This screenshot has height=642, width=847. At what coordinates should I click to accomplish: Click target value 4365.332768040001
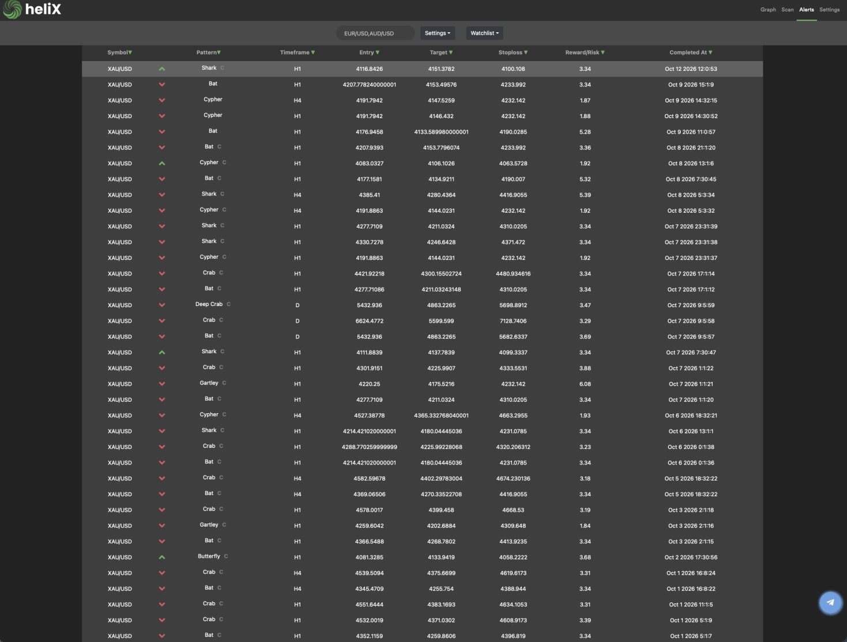pos(442,416)
